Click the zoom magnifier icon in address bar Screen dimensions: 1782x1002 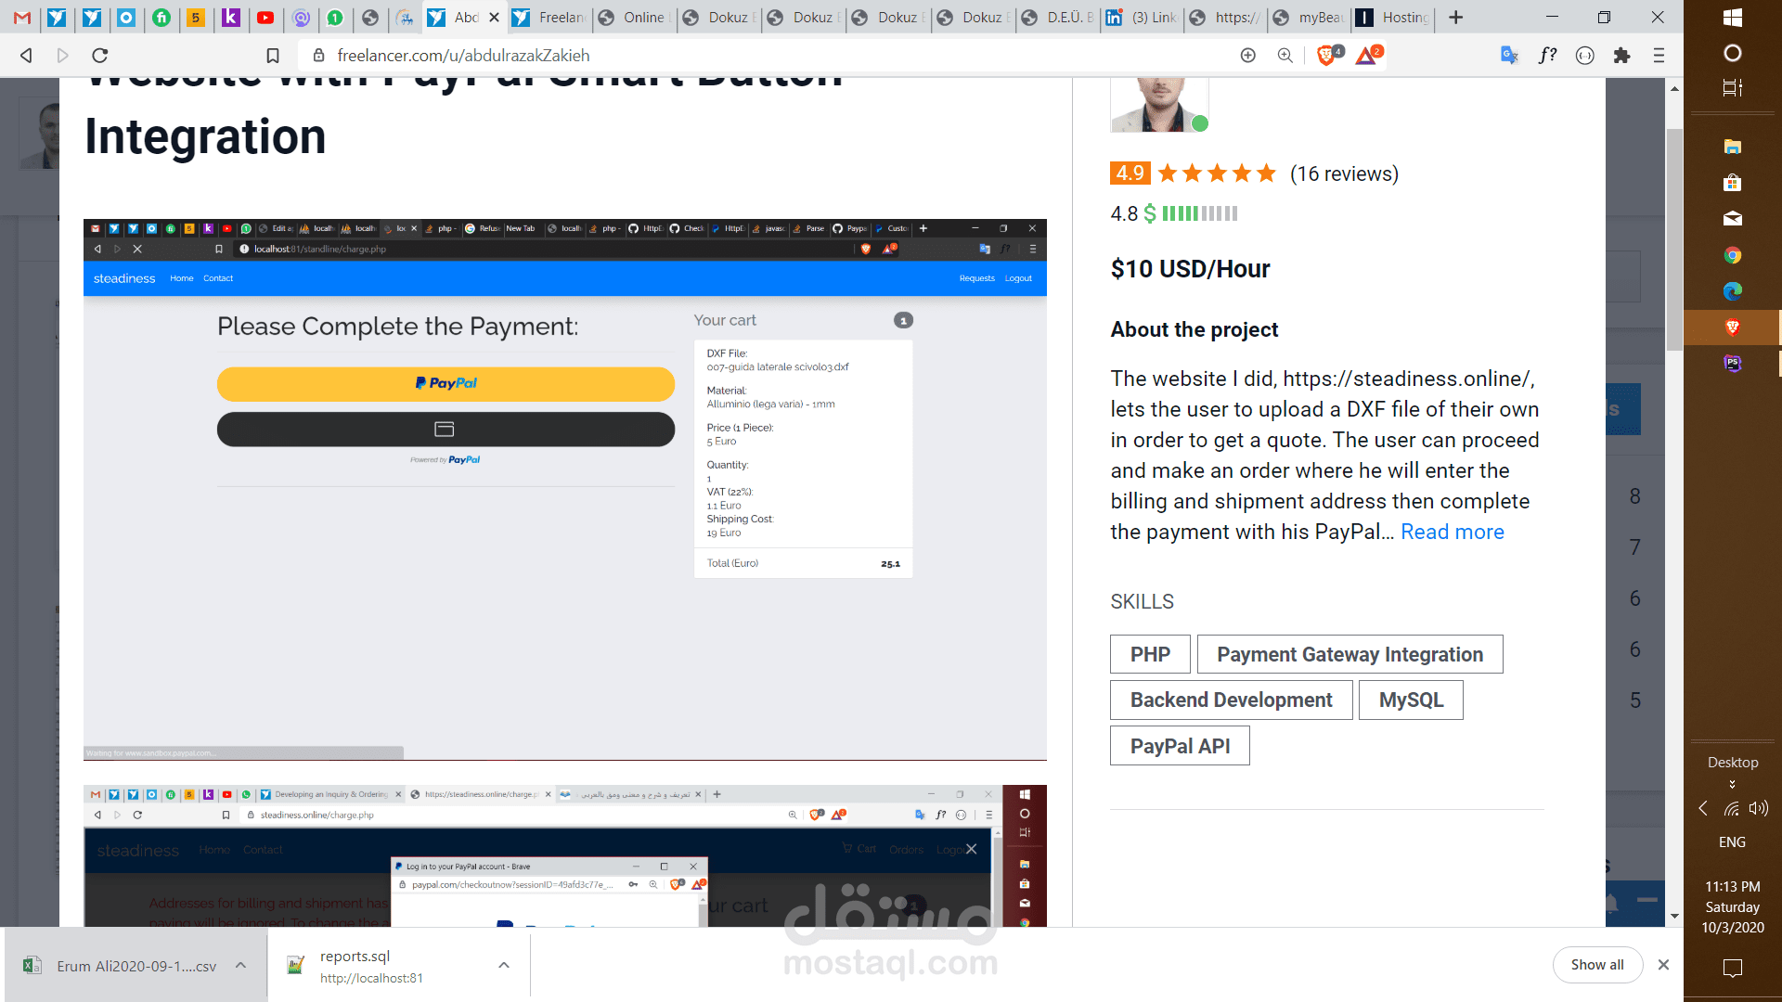(1285, 56)
